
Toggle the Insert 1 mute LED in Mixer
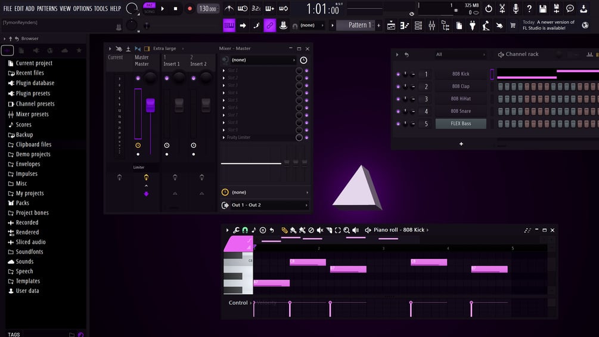click(x=166, y=78)
